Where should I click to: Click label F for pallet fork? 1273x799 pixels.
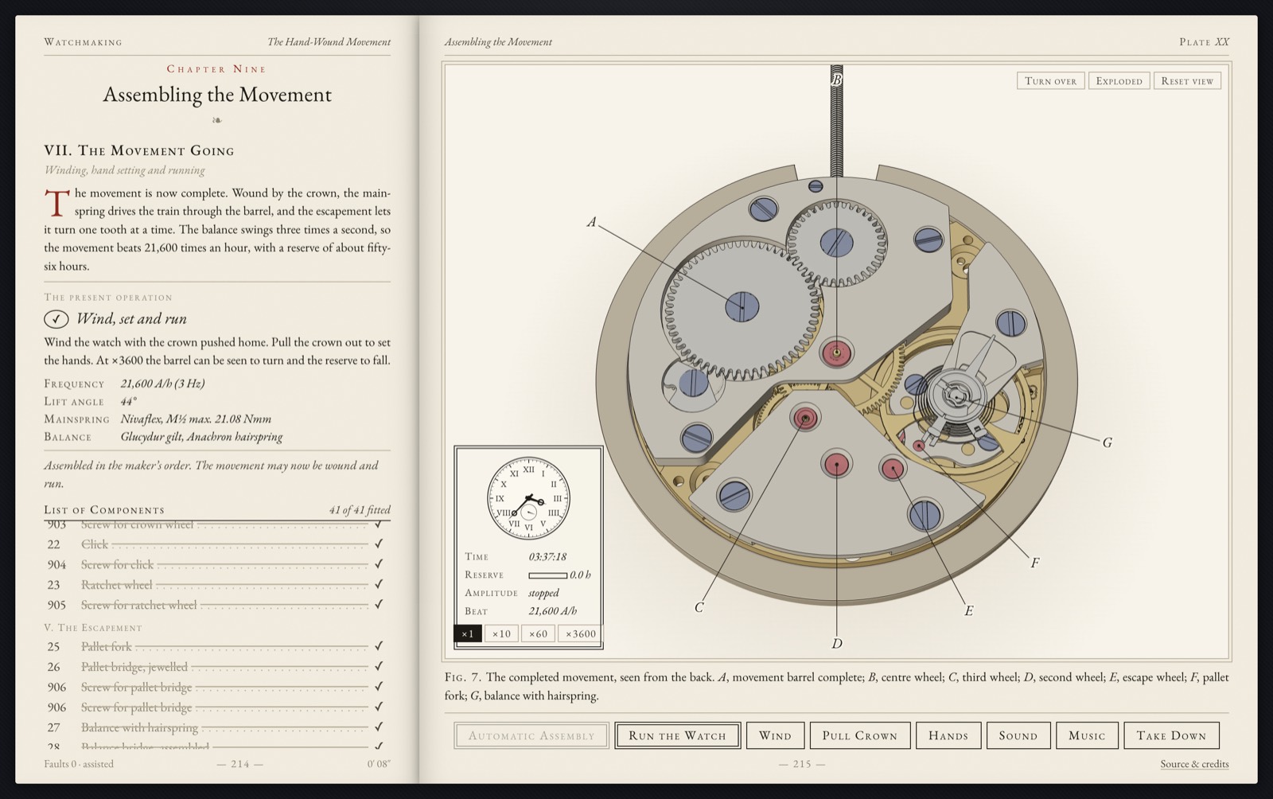pos(1035,563)
